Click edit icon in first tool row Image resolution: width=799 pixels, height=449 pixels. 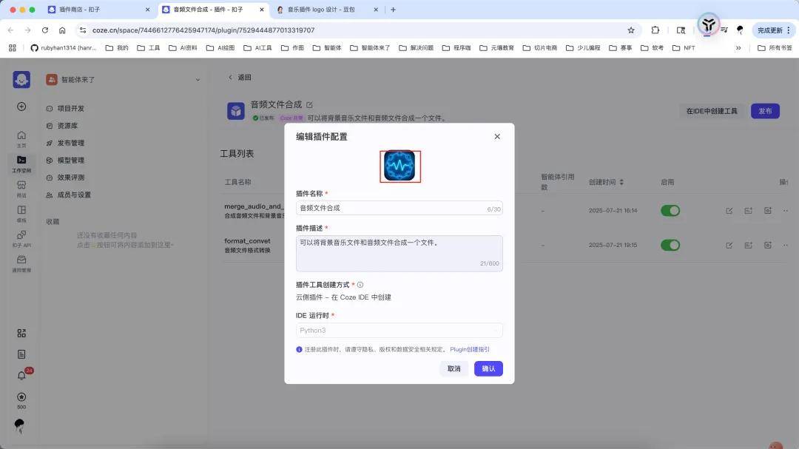pos(729,211)
